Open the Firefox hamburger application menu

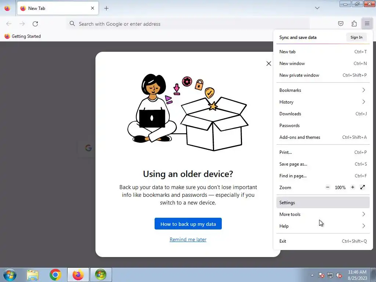367,23
